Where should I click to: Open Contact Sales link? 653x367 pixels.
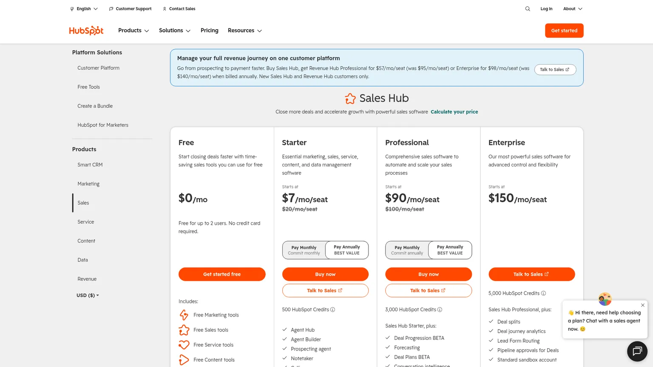pos(179,9)
